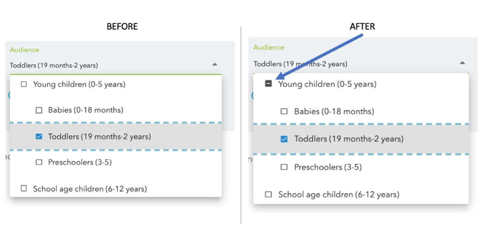
Task: Click Audience label in AFTER panel
Action: point(269,47)
